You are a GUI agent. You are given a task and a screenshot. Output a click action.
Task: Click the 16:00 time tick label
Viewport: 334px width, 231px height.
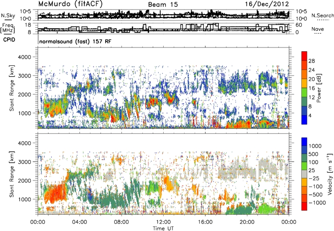[x=205, y=222]
